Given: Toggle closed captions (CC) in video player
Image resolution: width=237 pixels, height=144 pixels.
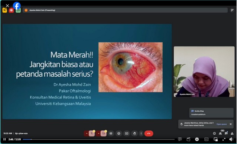Looking at the screenshot, I should pos(206,139).
